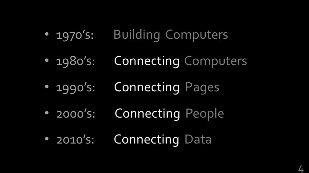Click Connecting in the 2000's line

(147, 114)
